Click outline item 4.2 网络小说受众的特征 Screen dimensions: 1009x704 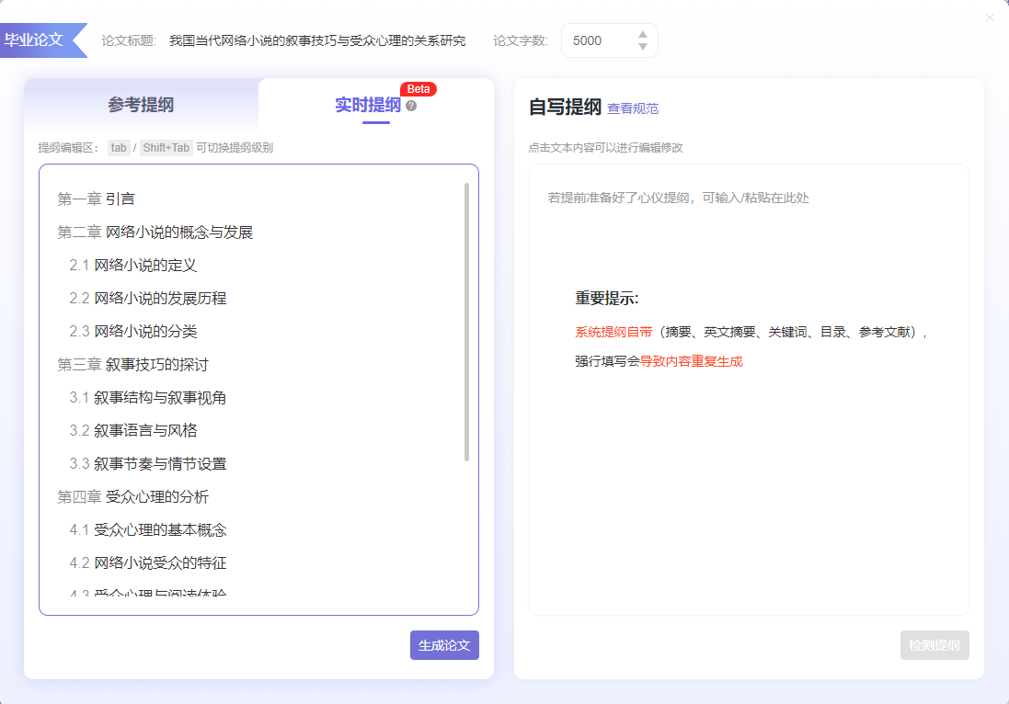(x=148, y=563)
